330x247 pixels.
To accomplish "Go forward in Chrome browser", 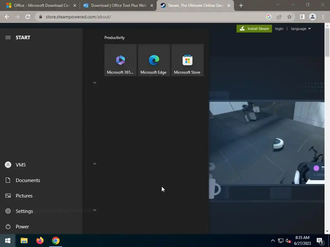I will click(17, 17).
